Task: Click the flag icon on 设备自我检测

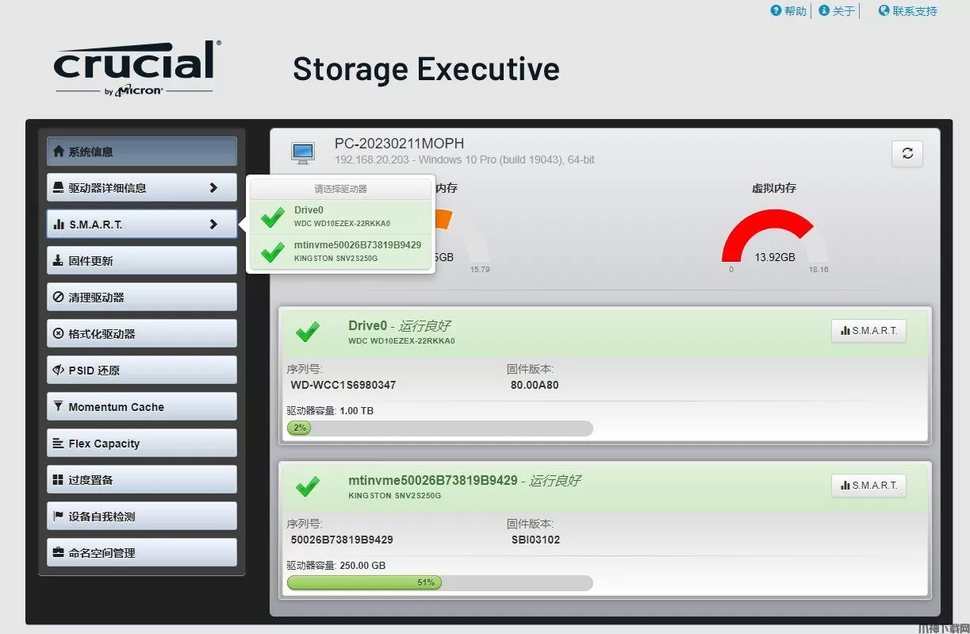Action: (x=58, y=516)
